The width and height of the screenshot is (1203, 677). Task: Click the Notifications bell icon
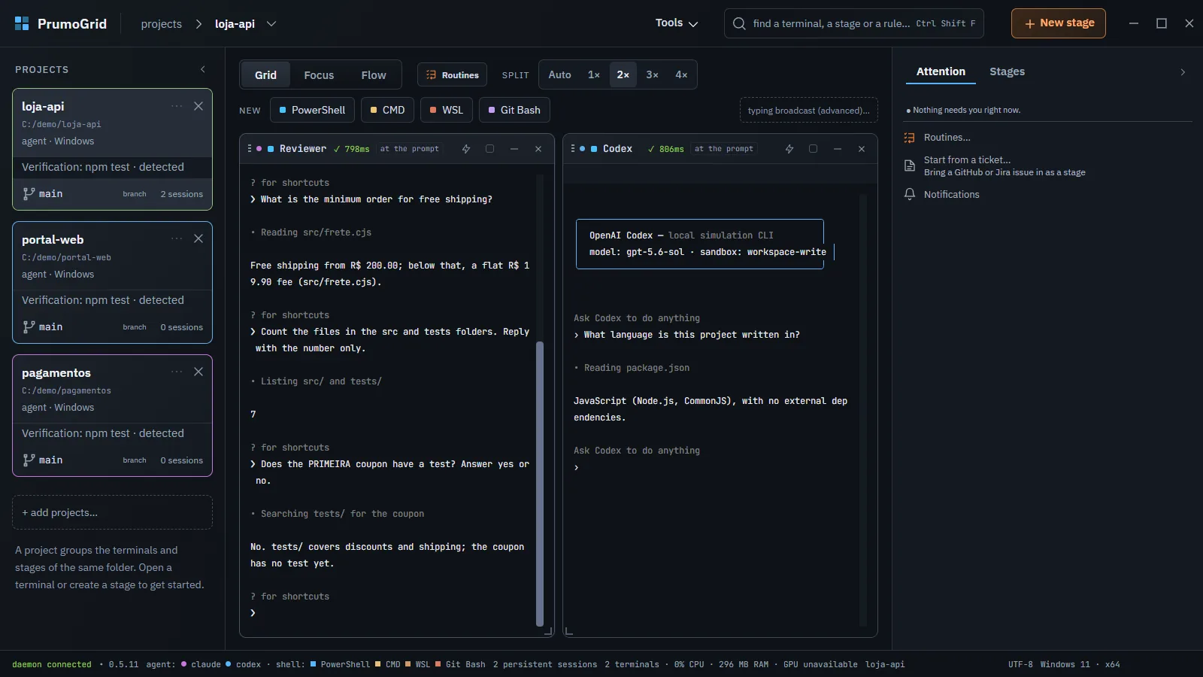[910, 194]
